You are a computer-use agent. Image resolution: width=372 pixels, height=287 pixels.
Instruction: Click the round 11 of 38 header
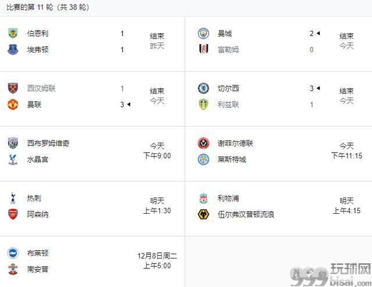point(48,7)
